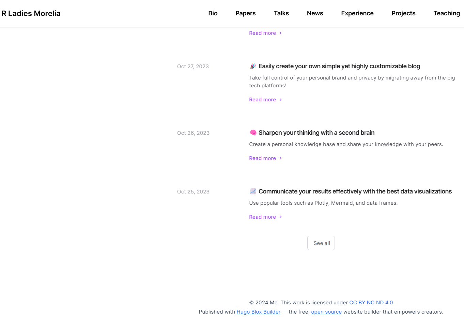Open the Communicate your results post
464x318 pixels.
click(355, 191)
